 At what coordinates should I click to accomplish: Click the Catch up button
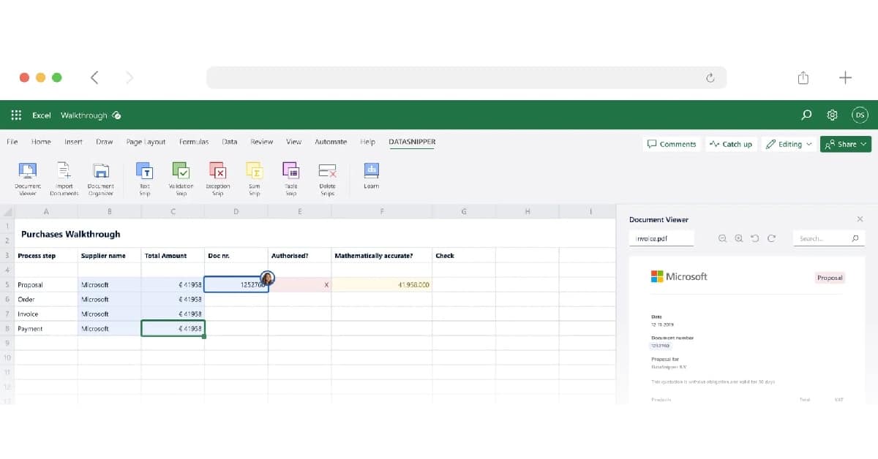(x=731, y=145)
